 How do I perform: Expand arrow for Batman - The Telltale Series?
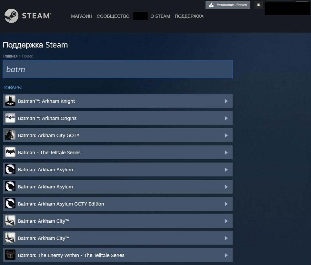tap(226, 152)
